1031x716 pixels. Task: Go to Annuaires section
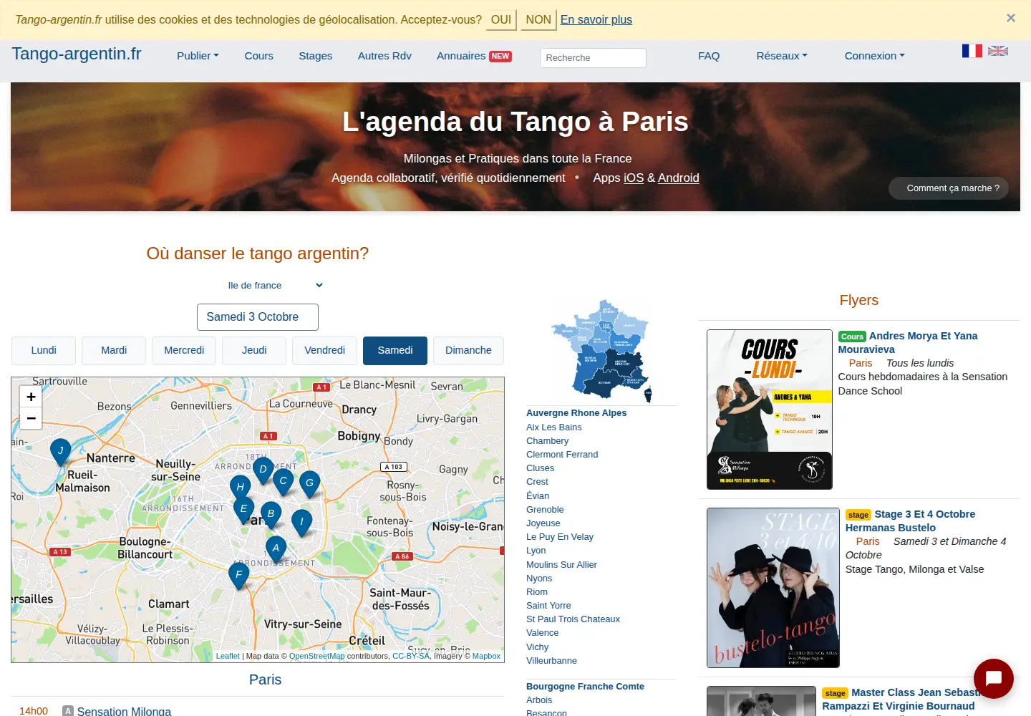pyautogui.click(x=474, y=56)
